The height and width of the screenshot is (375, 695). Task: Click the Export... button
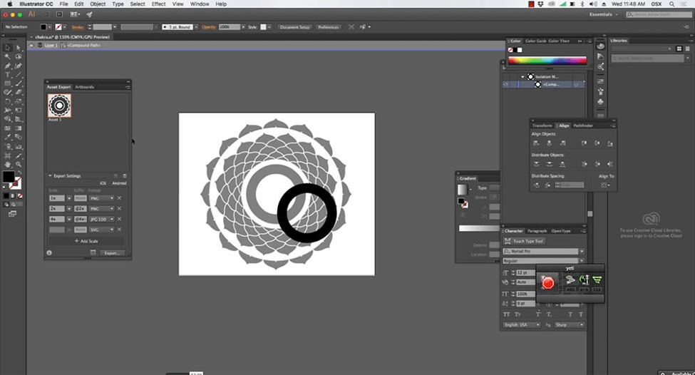112,253
